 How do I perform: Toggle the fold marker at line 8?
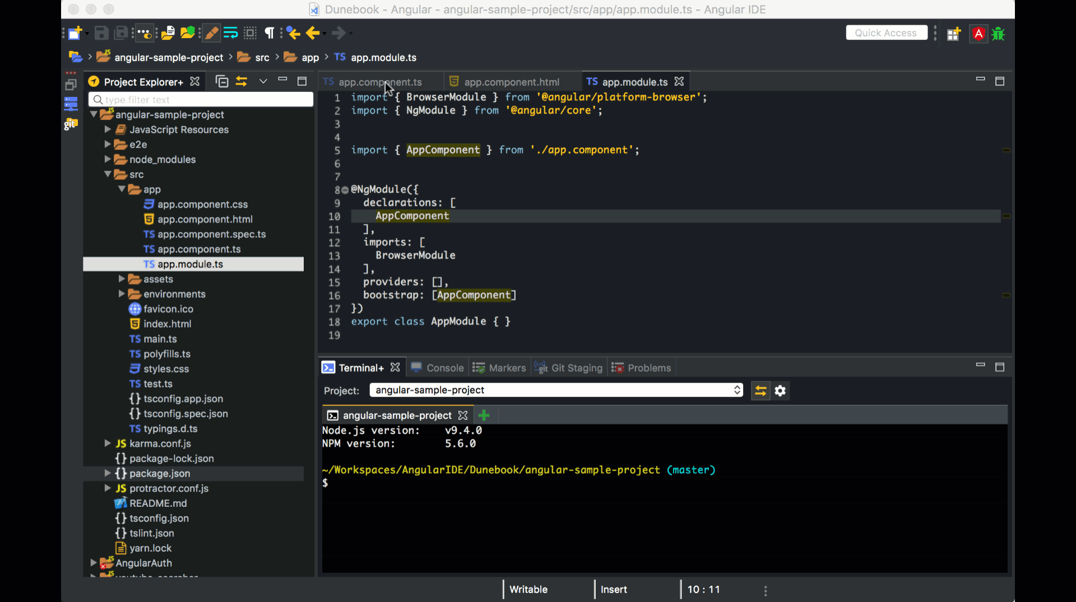345,190
